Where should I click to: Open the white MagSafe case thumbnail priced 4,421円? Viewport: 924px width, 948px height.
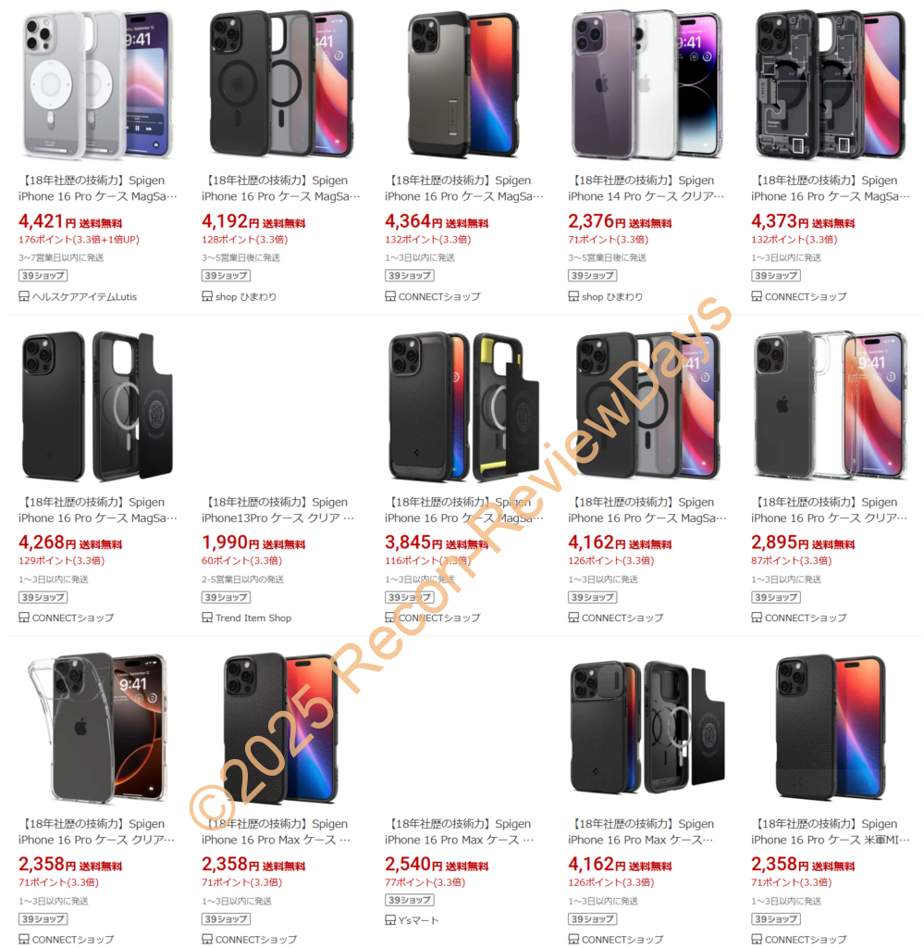[98, 85]
